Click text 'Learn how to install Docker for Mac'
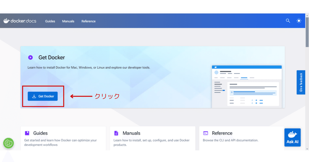 (53, 68)
